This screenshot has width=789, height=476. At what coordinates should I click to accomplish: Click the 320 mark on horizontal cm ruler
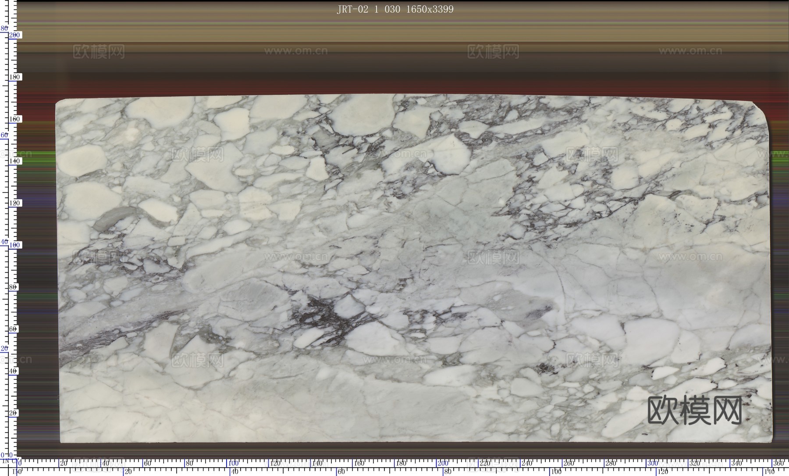(x=695, y=463)
